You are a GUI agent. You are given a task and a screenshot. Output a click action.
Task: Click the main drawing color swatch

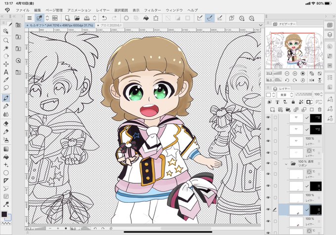pos(4,214)
